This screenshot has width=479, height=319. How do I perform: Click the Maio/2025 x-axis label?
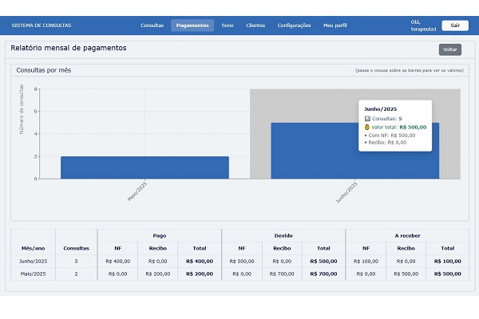137,192
